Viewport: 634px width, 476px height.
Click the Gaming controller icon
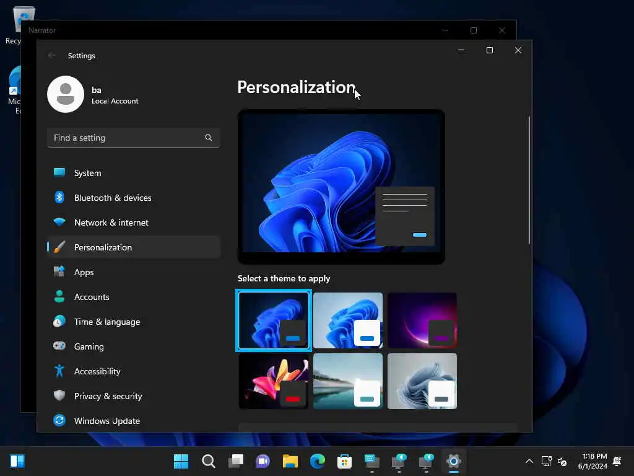pyautogui.click(x=59, y=346)
